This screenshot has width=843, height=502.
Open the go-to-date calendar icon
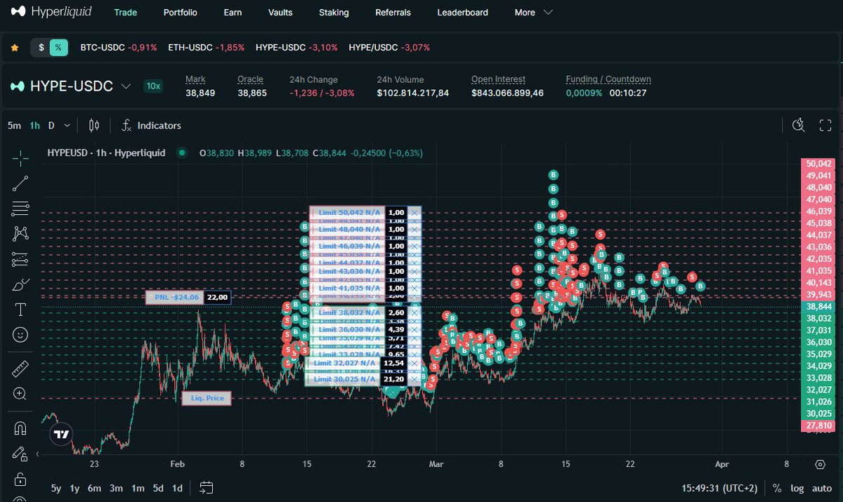(207, 487)
